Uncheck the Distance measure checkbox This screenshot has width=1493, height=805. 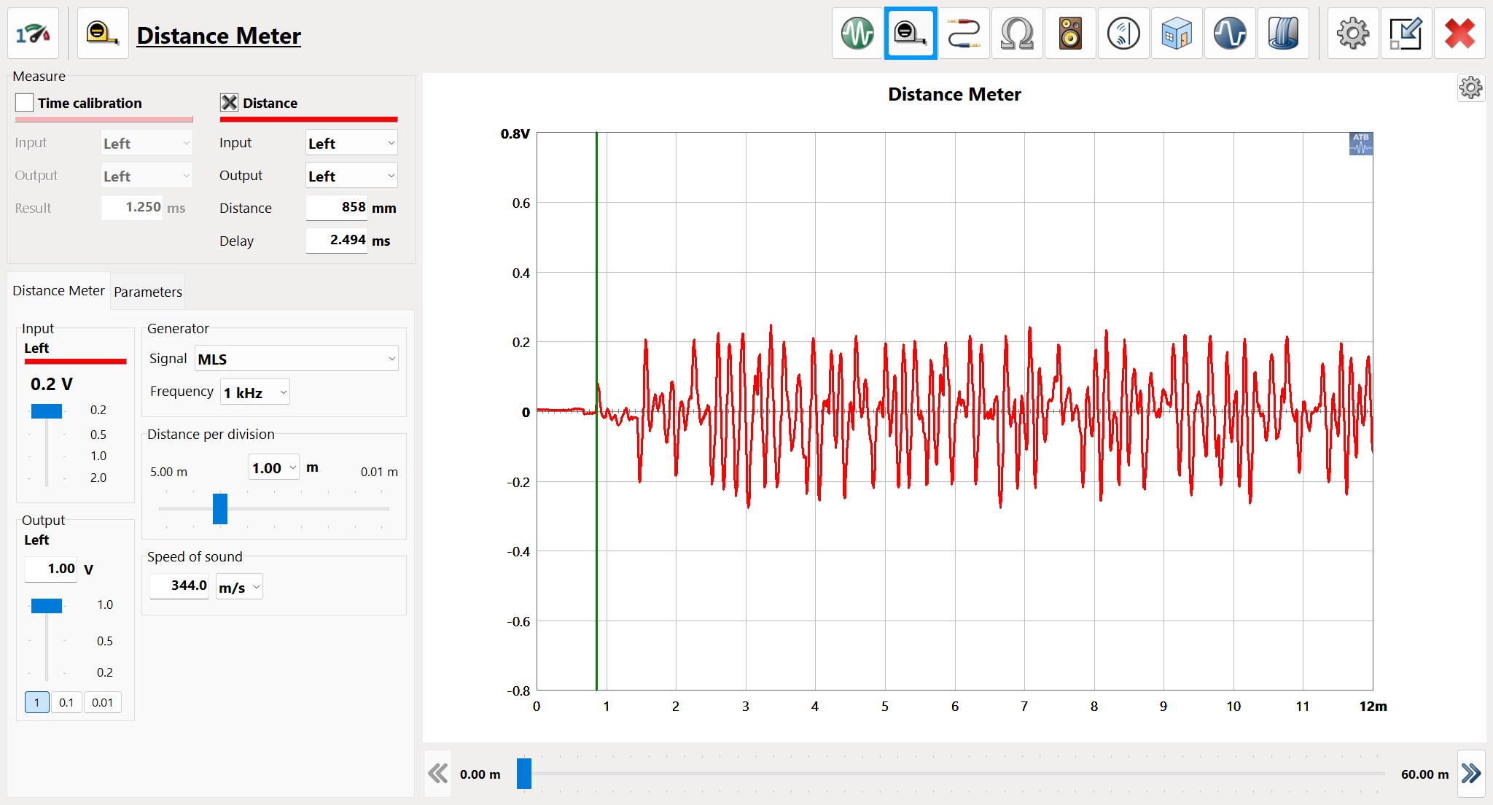pos(229,103)
